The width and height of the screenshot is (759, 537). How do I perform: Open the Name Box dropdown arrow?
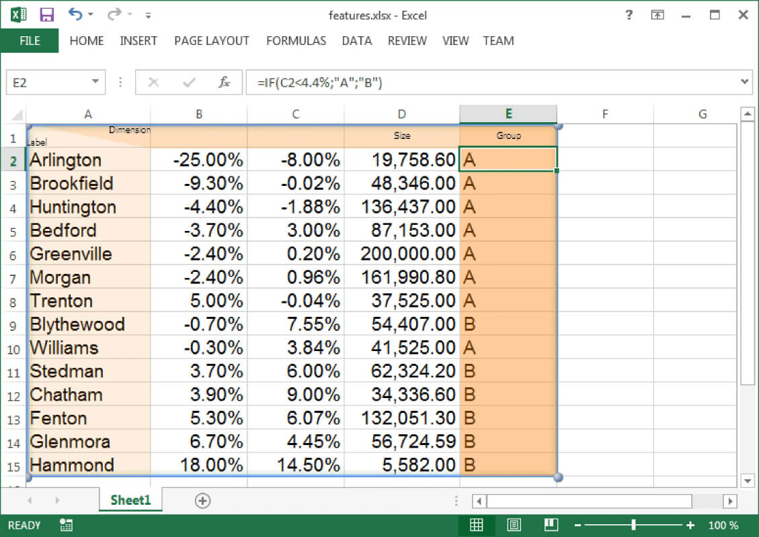coord(95,82)
